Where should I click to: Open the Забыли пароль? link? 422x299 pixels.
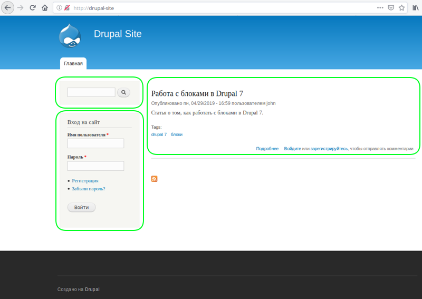tap(89, 189)
